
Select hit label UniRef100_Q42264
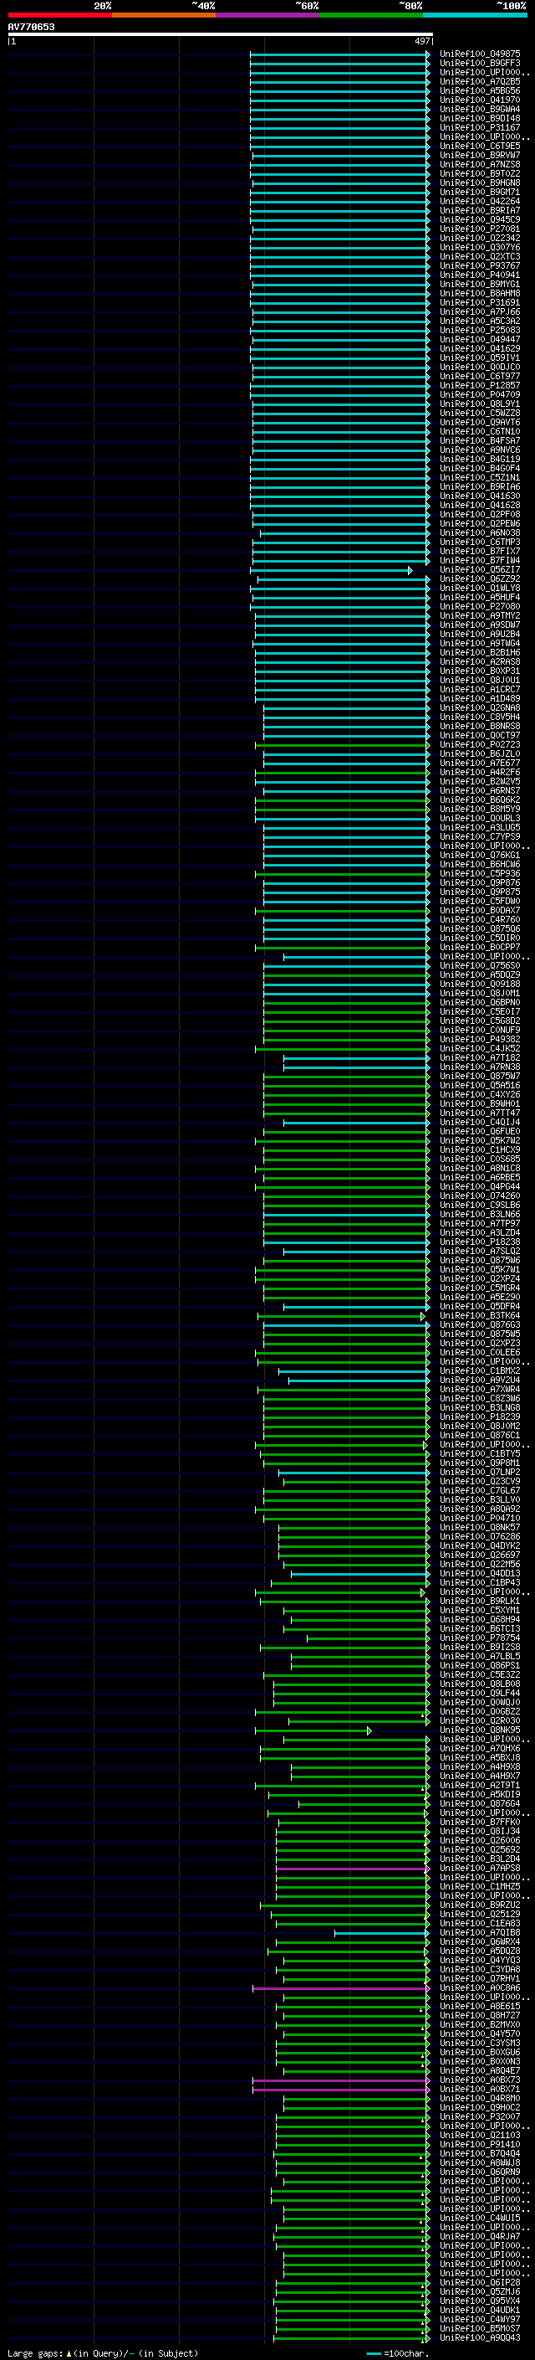(x=480, y=202)
